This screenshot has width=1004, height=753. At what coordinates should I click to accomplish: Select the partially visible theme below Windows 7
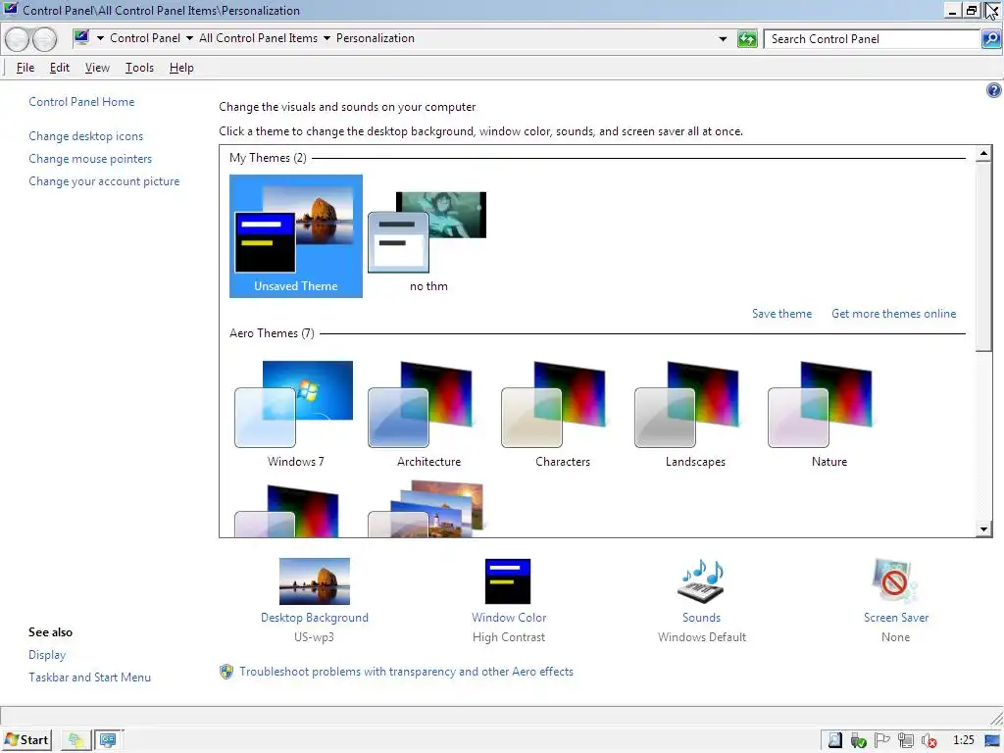[288, 511]
